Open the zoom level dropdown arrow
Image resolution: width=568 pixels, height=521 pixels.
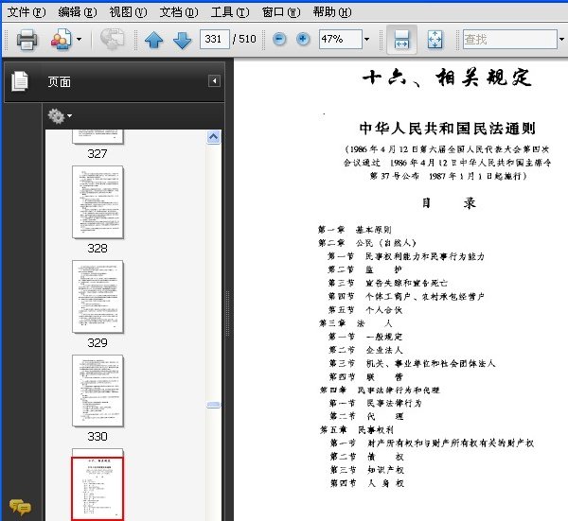[x=366, y=39]
